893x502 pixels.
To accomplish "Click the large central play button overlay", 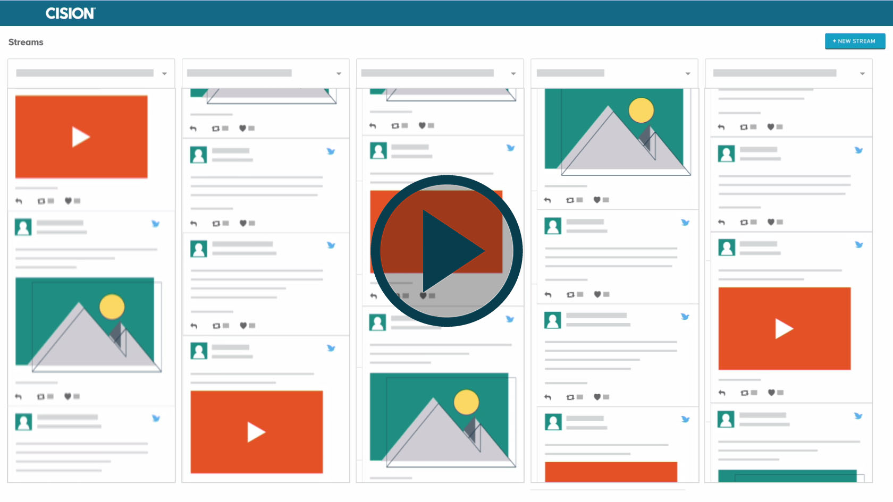I will [x=446, y=251].
